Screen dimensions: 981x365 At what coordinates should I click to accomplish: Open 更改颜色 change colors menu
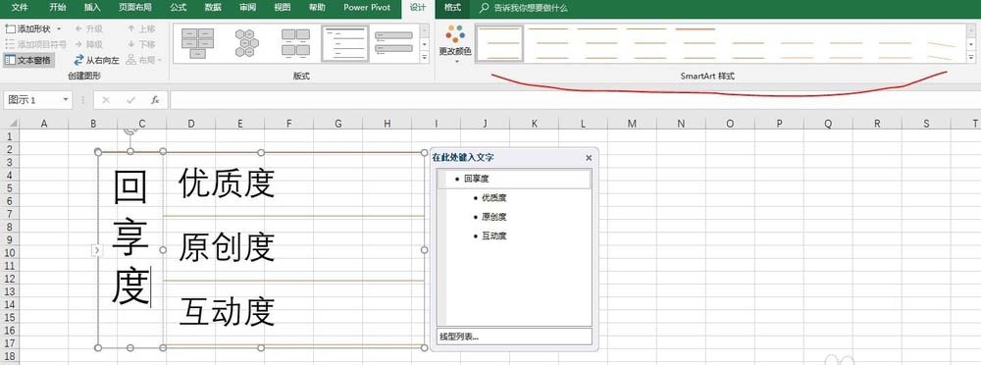(455, 43)
